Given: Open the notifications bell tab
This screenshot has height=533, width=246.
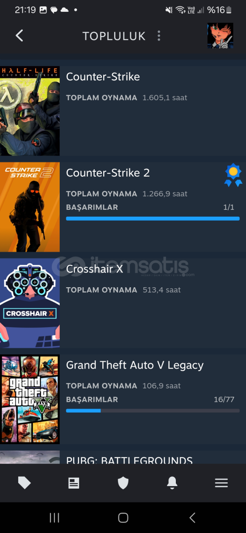Looking at the screenshot, I should [x=172, y=483].
